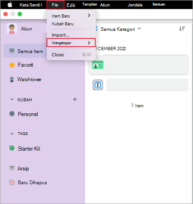The width and height of the screenshot is (193, 204).
Task: Click the Baru Dihapus icon
Action: coord(12,182)
